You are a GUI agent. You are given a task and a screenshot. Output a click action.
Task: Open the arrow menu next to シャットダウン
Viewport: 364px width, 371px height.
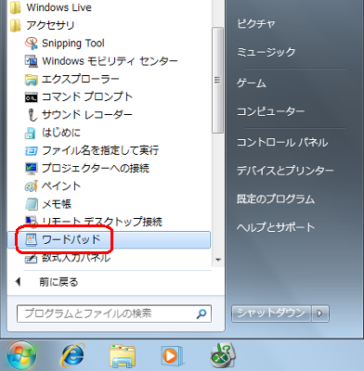pos(319,313)
